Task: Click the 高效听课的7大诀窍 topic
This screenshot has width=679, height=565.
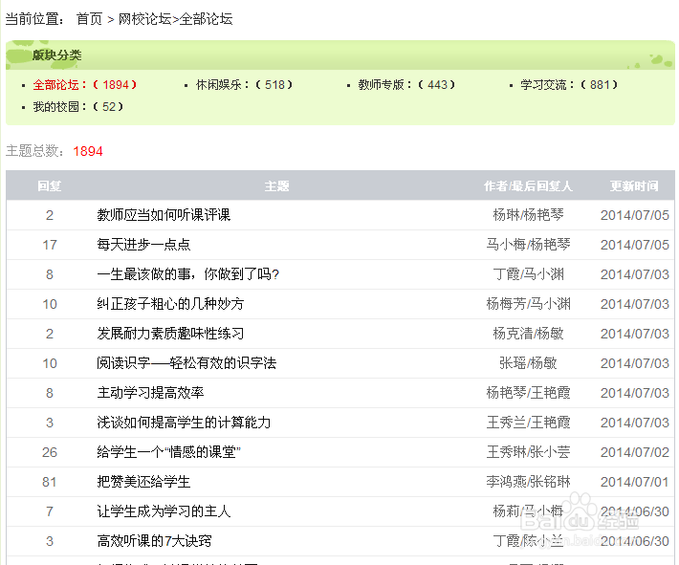Action: [154, 541]
